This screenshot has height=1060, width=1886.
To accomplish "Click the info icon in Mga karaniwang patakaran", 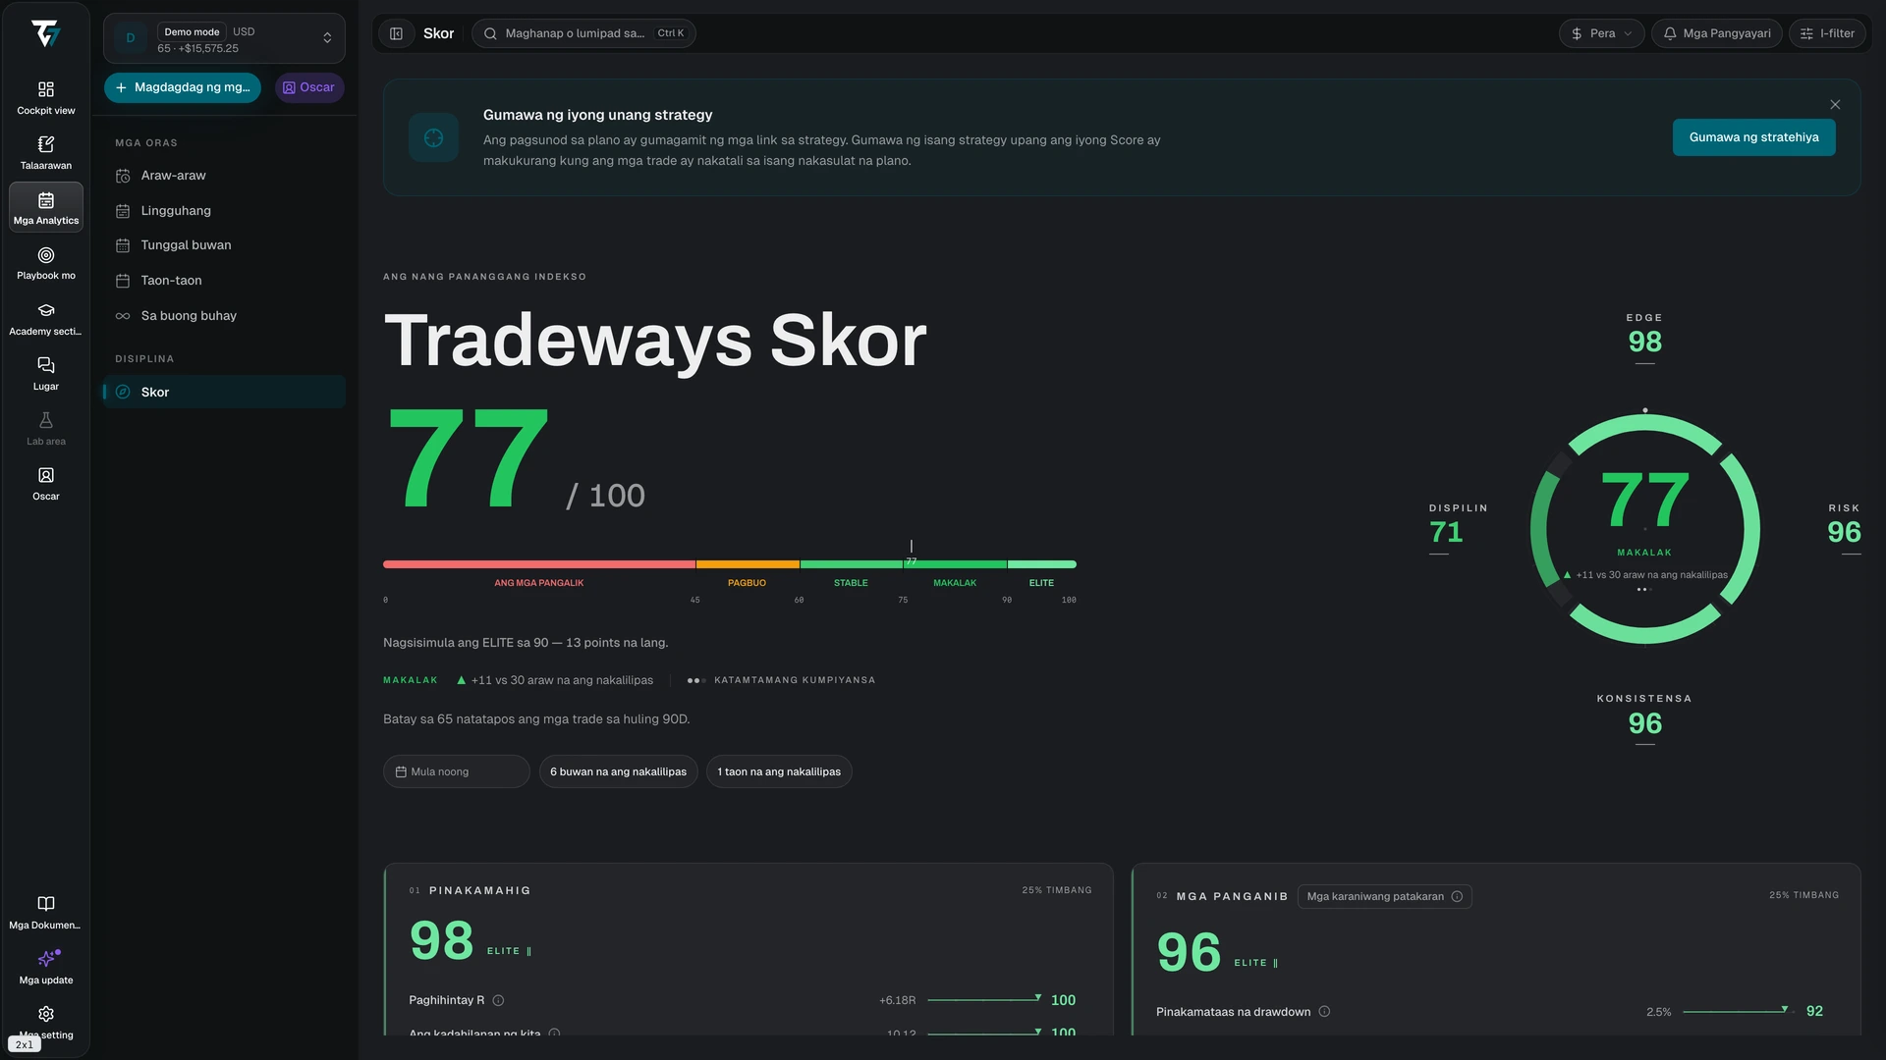I will [1457, 896].
